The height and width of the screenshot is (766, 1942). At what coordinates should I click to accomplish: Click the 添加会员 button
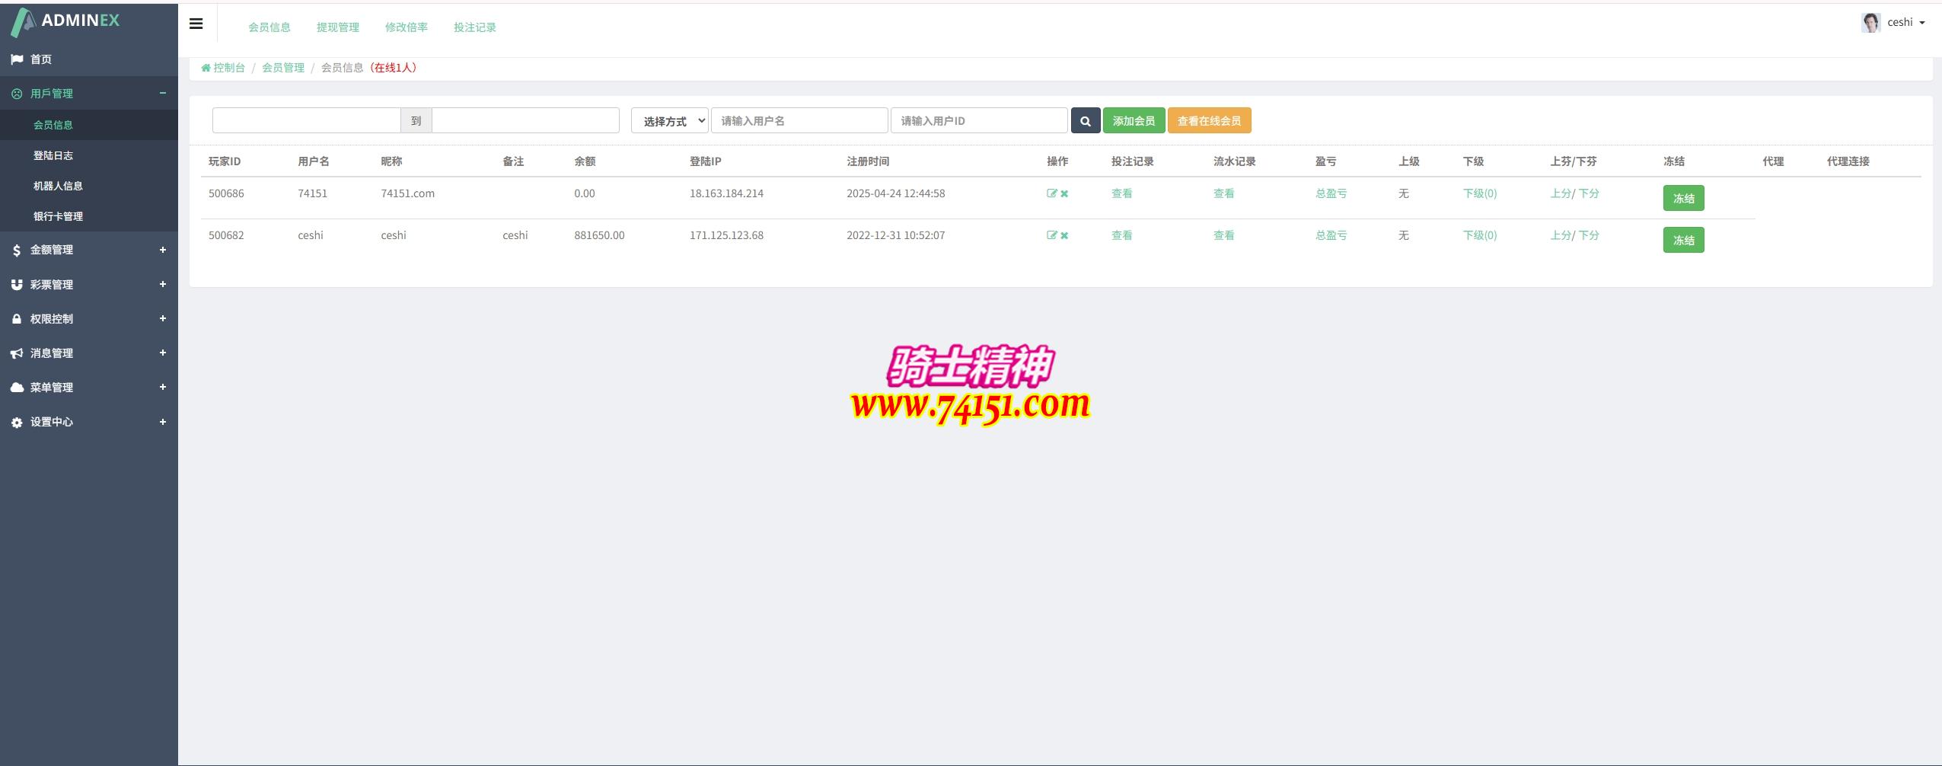tap(1133, 121)
